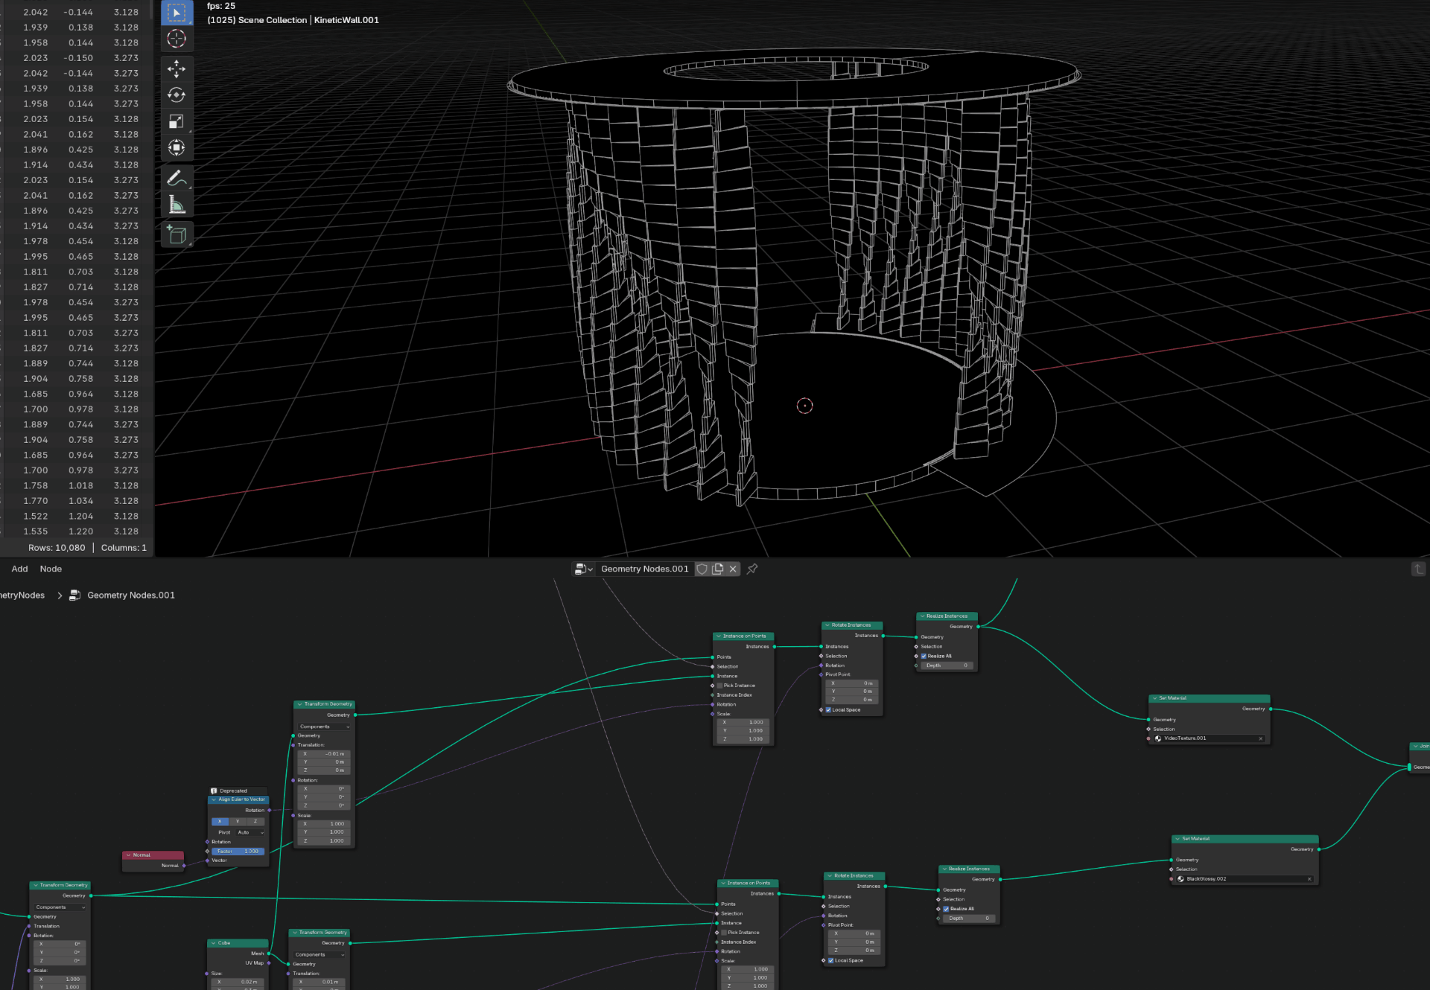
Task: Open the Pivot Auto dropdown
Action: pyautogui.click(x=251, y=832)
